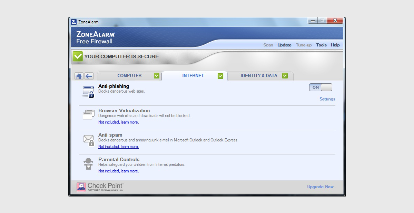414x213 pixels.
Task: Click the Parental Controls child icon
Action: (x=89, y=164)
